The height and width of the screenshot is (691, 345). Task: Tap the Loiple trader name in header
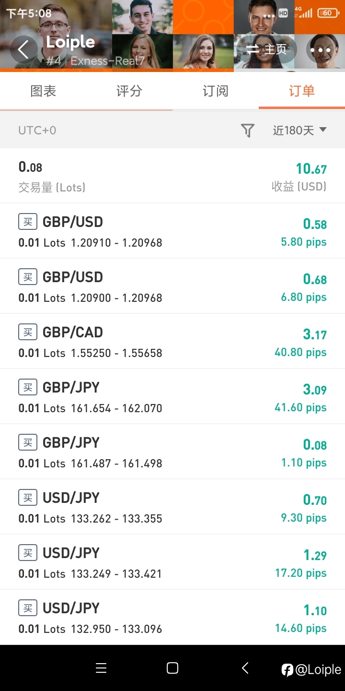(70, 42)
